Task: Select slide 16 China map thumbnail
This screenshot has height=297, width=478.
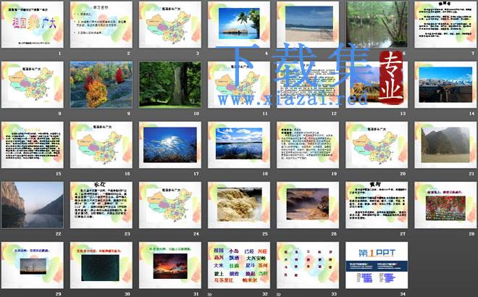Action: coord(101,145)
